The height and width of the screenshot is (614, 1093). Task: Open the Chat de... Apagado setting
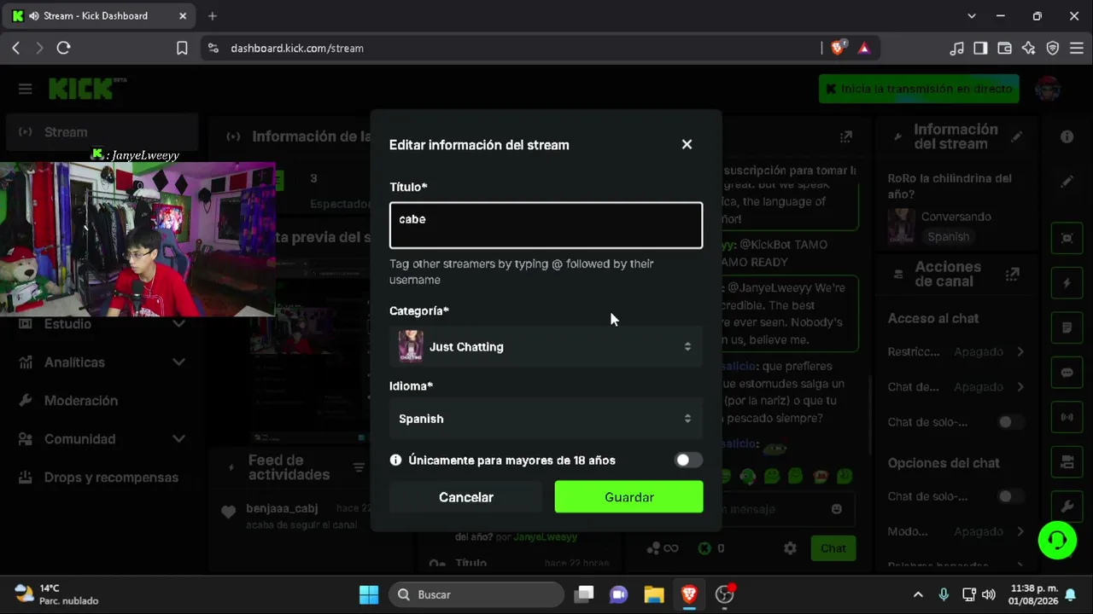956,387
